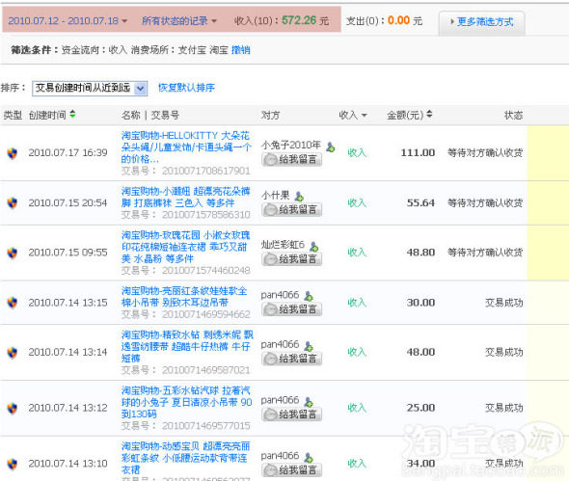Viewport: 569px width, 481px height.
Task: Click the 名称 | 交易号 column header
Action: (150, 116)
